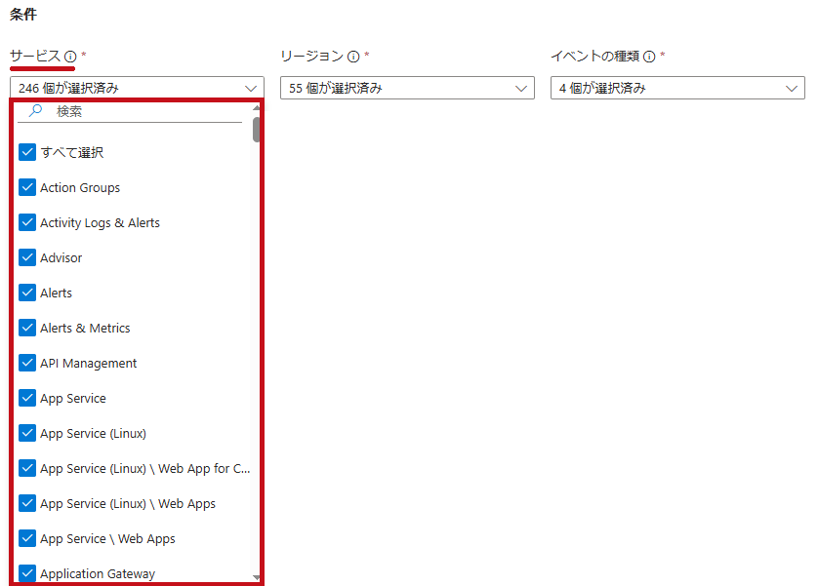Image resolution: width=818 pixels, height=586 pixels.
Task: Open the リージョン dropdown showing 55 selected
Action: [407, 88]
